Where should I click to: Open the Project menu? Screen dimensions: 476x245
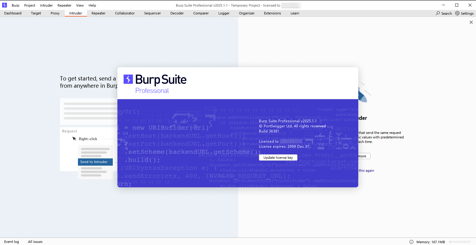click(x=30, y=5)
